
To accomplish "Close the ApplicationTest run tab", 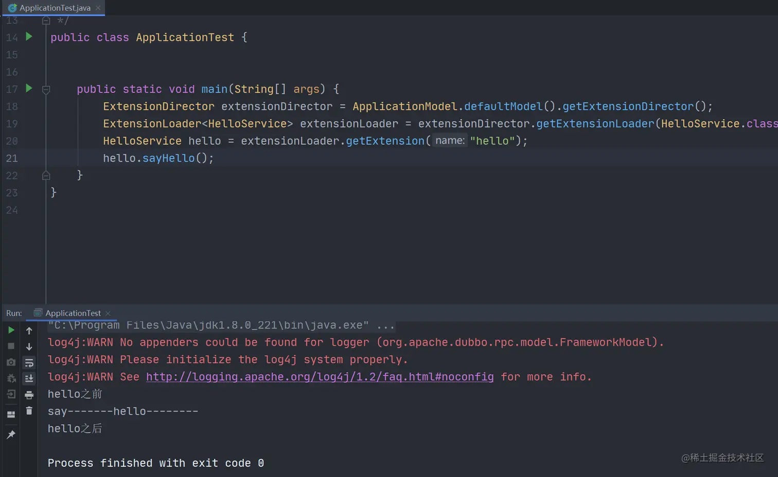I will tap(108, 313).
